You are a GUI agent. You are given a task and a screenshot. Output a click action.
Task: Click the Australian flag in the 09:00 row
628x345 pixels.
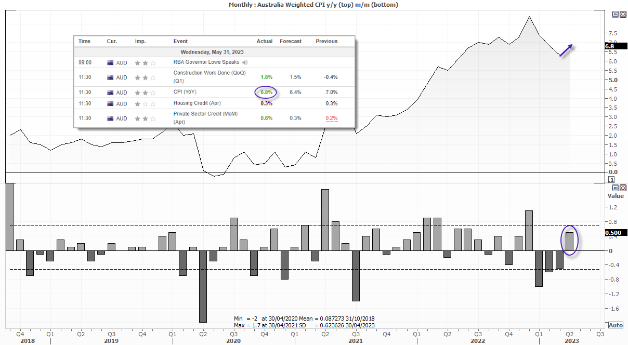pyautogui.click(x=110, y=62)
